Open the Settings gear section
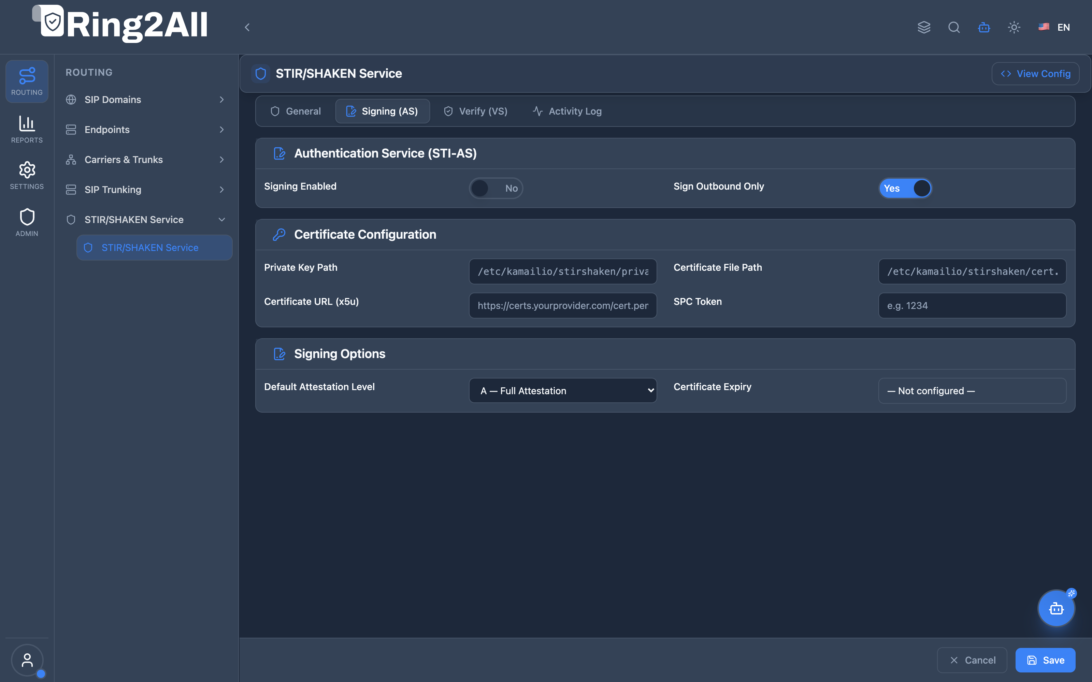The width and height of the screenshot is (1092, 682). 27,176
